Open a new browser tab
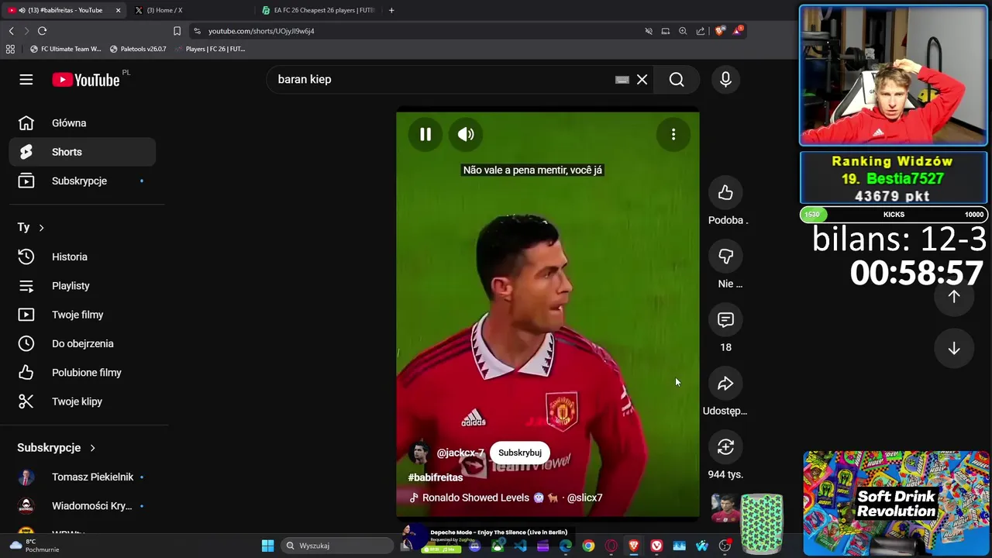The width and height of the screenshot is (992, 558). pyautogui.click(x=391, y=10)
